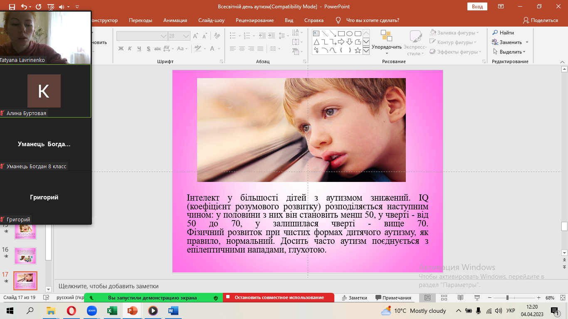Screen dimensions: 568x319
Task: Stop screen sharing with Остановить совместное использование
Action: coord(279,297)
